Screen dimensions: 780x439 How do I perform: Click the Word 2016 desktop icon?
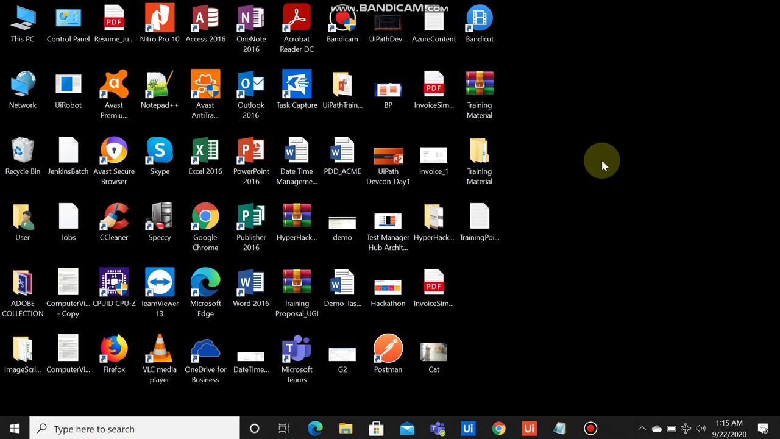[x=251, y=288]
